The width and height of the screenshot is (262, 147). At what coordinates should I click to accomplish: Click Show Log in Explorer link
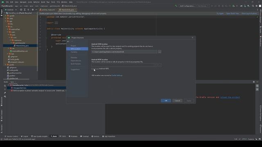coord(249,13)
